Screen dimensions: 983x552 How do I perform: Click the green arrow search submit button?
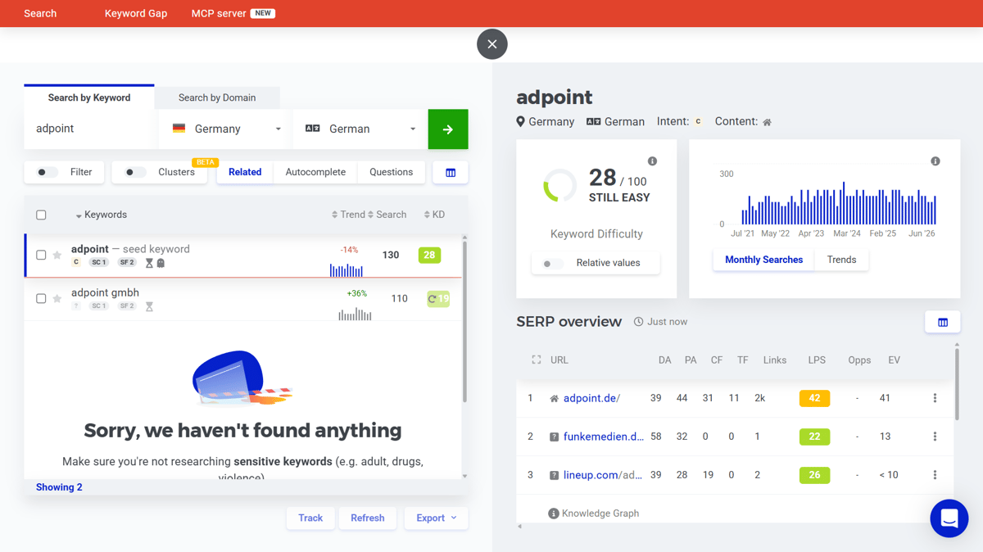[448, 129]
